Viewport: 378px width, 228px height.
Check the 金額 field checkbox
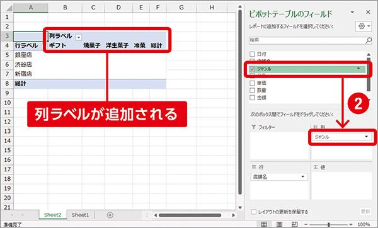coord(252,98)
